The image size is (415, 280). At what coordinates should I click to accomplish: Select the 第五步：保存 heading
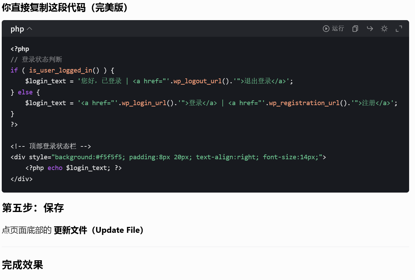[x=33, y=208]
